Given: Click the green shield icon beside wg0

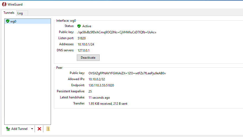Looking at the screenshot, I should pyautogui.click(x=8, y=21).
